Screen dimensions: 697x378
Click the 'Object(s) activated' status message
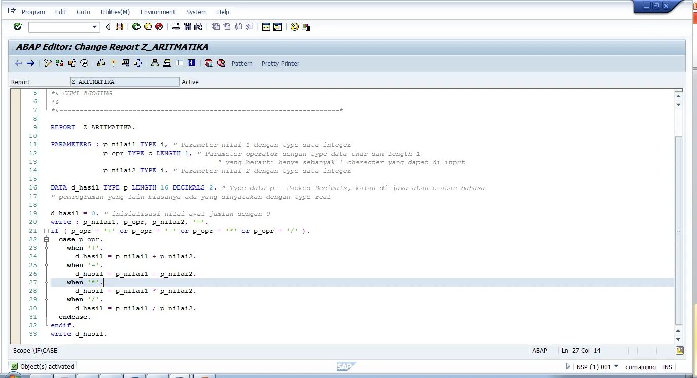[47, 367]
